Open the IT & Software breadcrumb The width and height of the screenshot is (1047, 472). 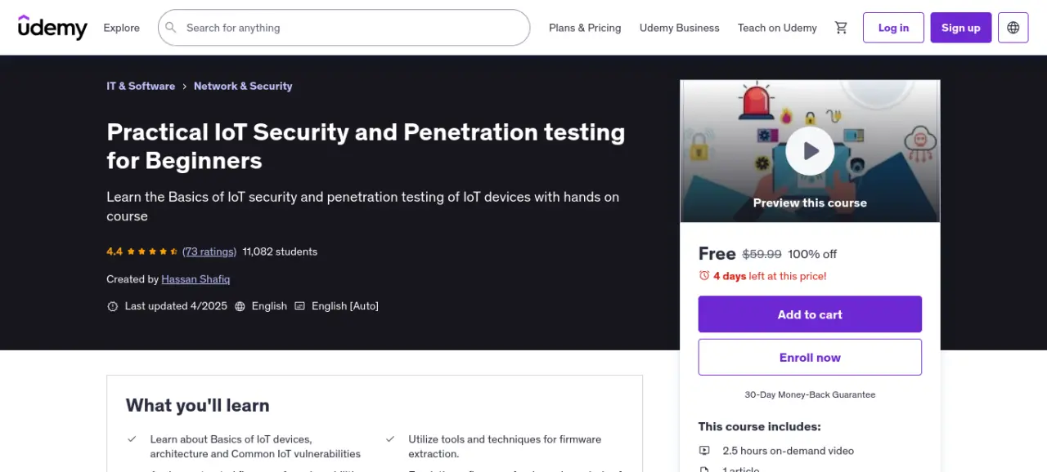[x=141, y=86]
